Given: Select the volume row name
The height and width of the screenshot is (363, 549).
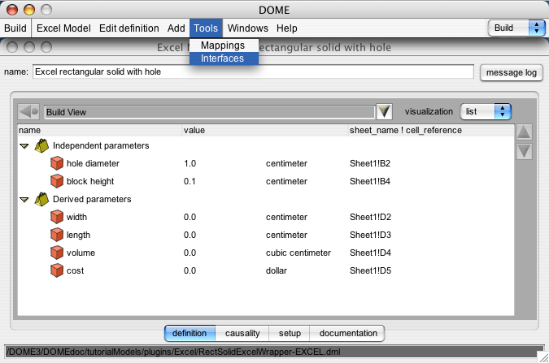Looking at the screenshot, I should tap(81, 253).
